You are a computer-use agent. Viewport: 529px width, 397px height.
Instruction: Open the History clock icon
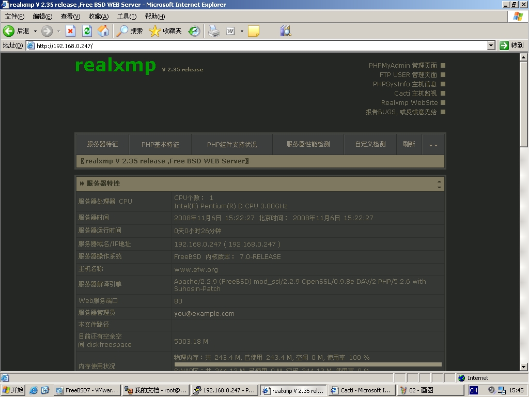194,31
